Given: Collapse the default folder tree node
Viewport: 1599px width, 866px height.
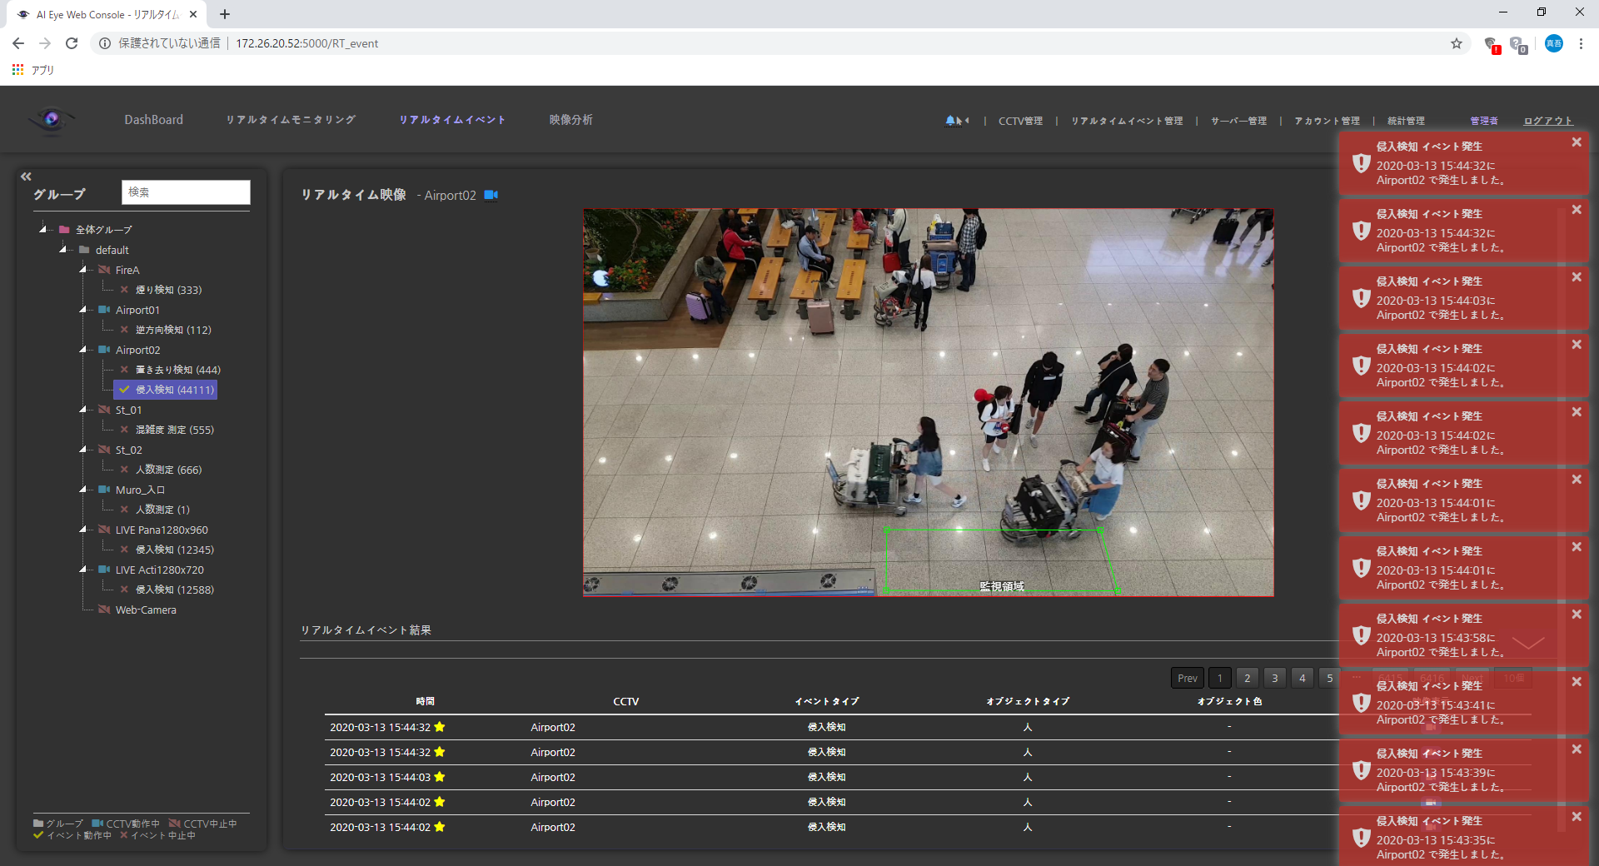Looking at the screenshot, I should tap(62, 250).
